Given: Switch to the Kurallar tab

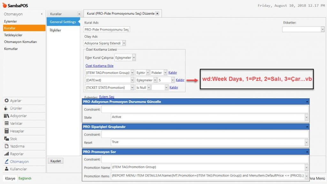Looking at the screenshot, I should click(x=56, y=14).
